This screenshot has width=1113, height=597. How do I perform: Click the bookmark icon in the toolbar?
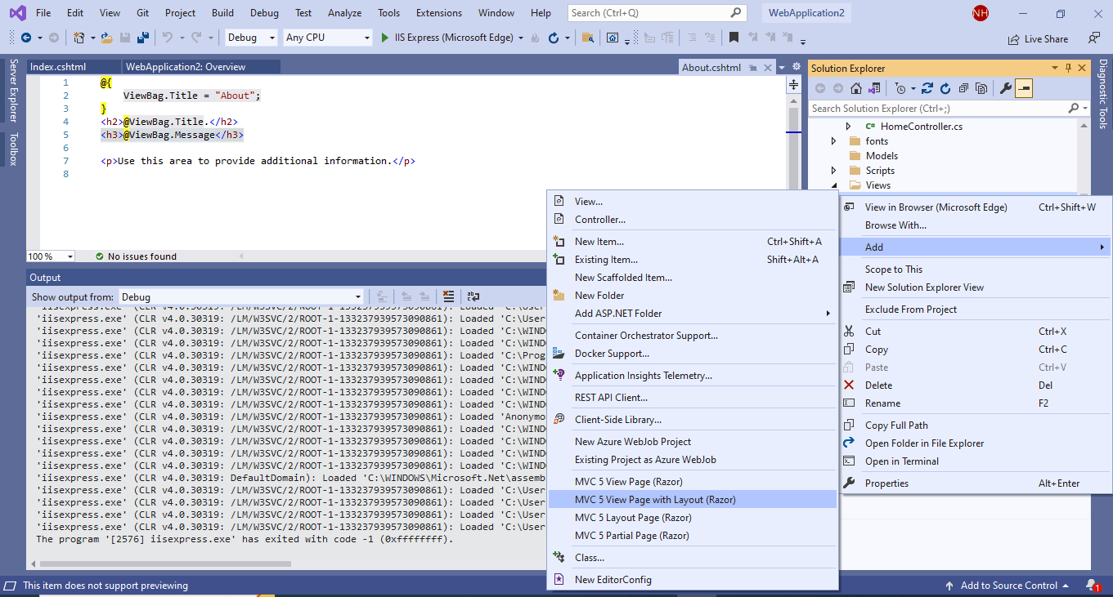(734, 38)
